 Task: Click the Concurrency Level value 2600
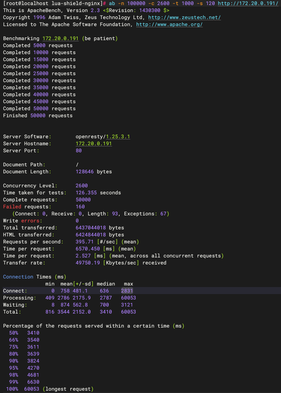82,186
